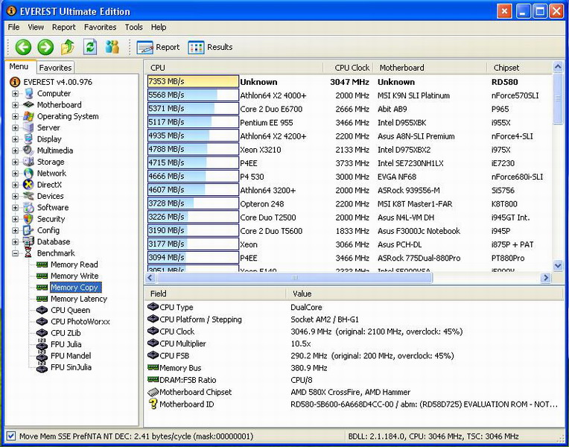569x447 pixels.
Task: Open the users icon in the toolbar
Action: (x=112, y=47)
